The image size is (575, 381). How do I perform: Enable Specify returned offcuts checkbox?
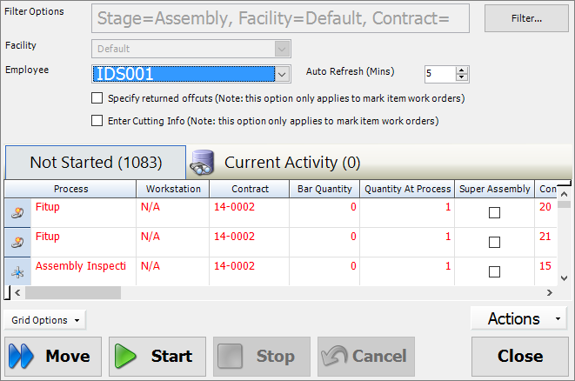coord(97,98)
